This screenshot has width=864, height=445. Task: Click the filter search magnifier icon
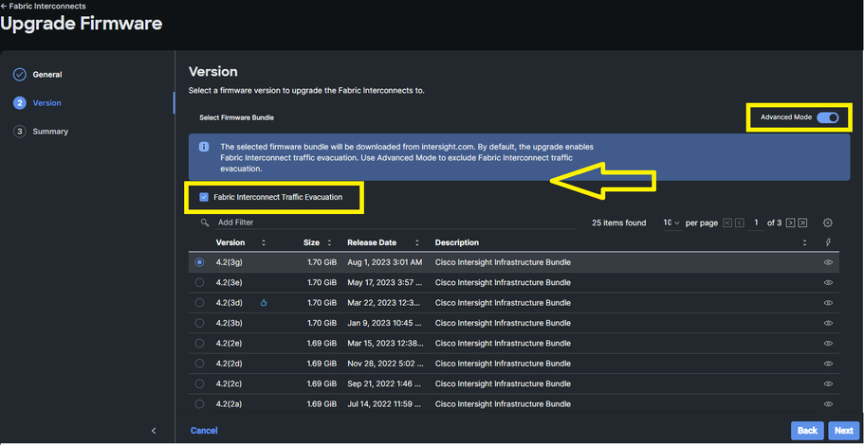[205, 222]
